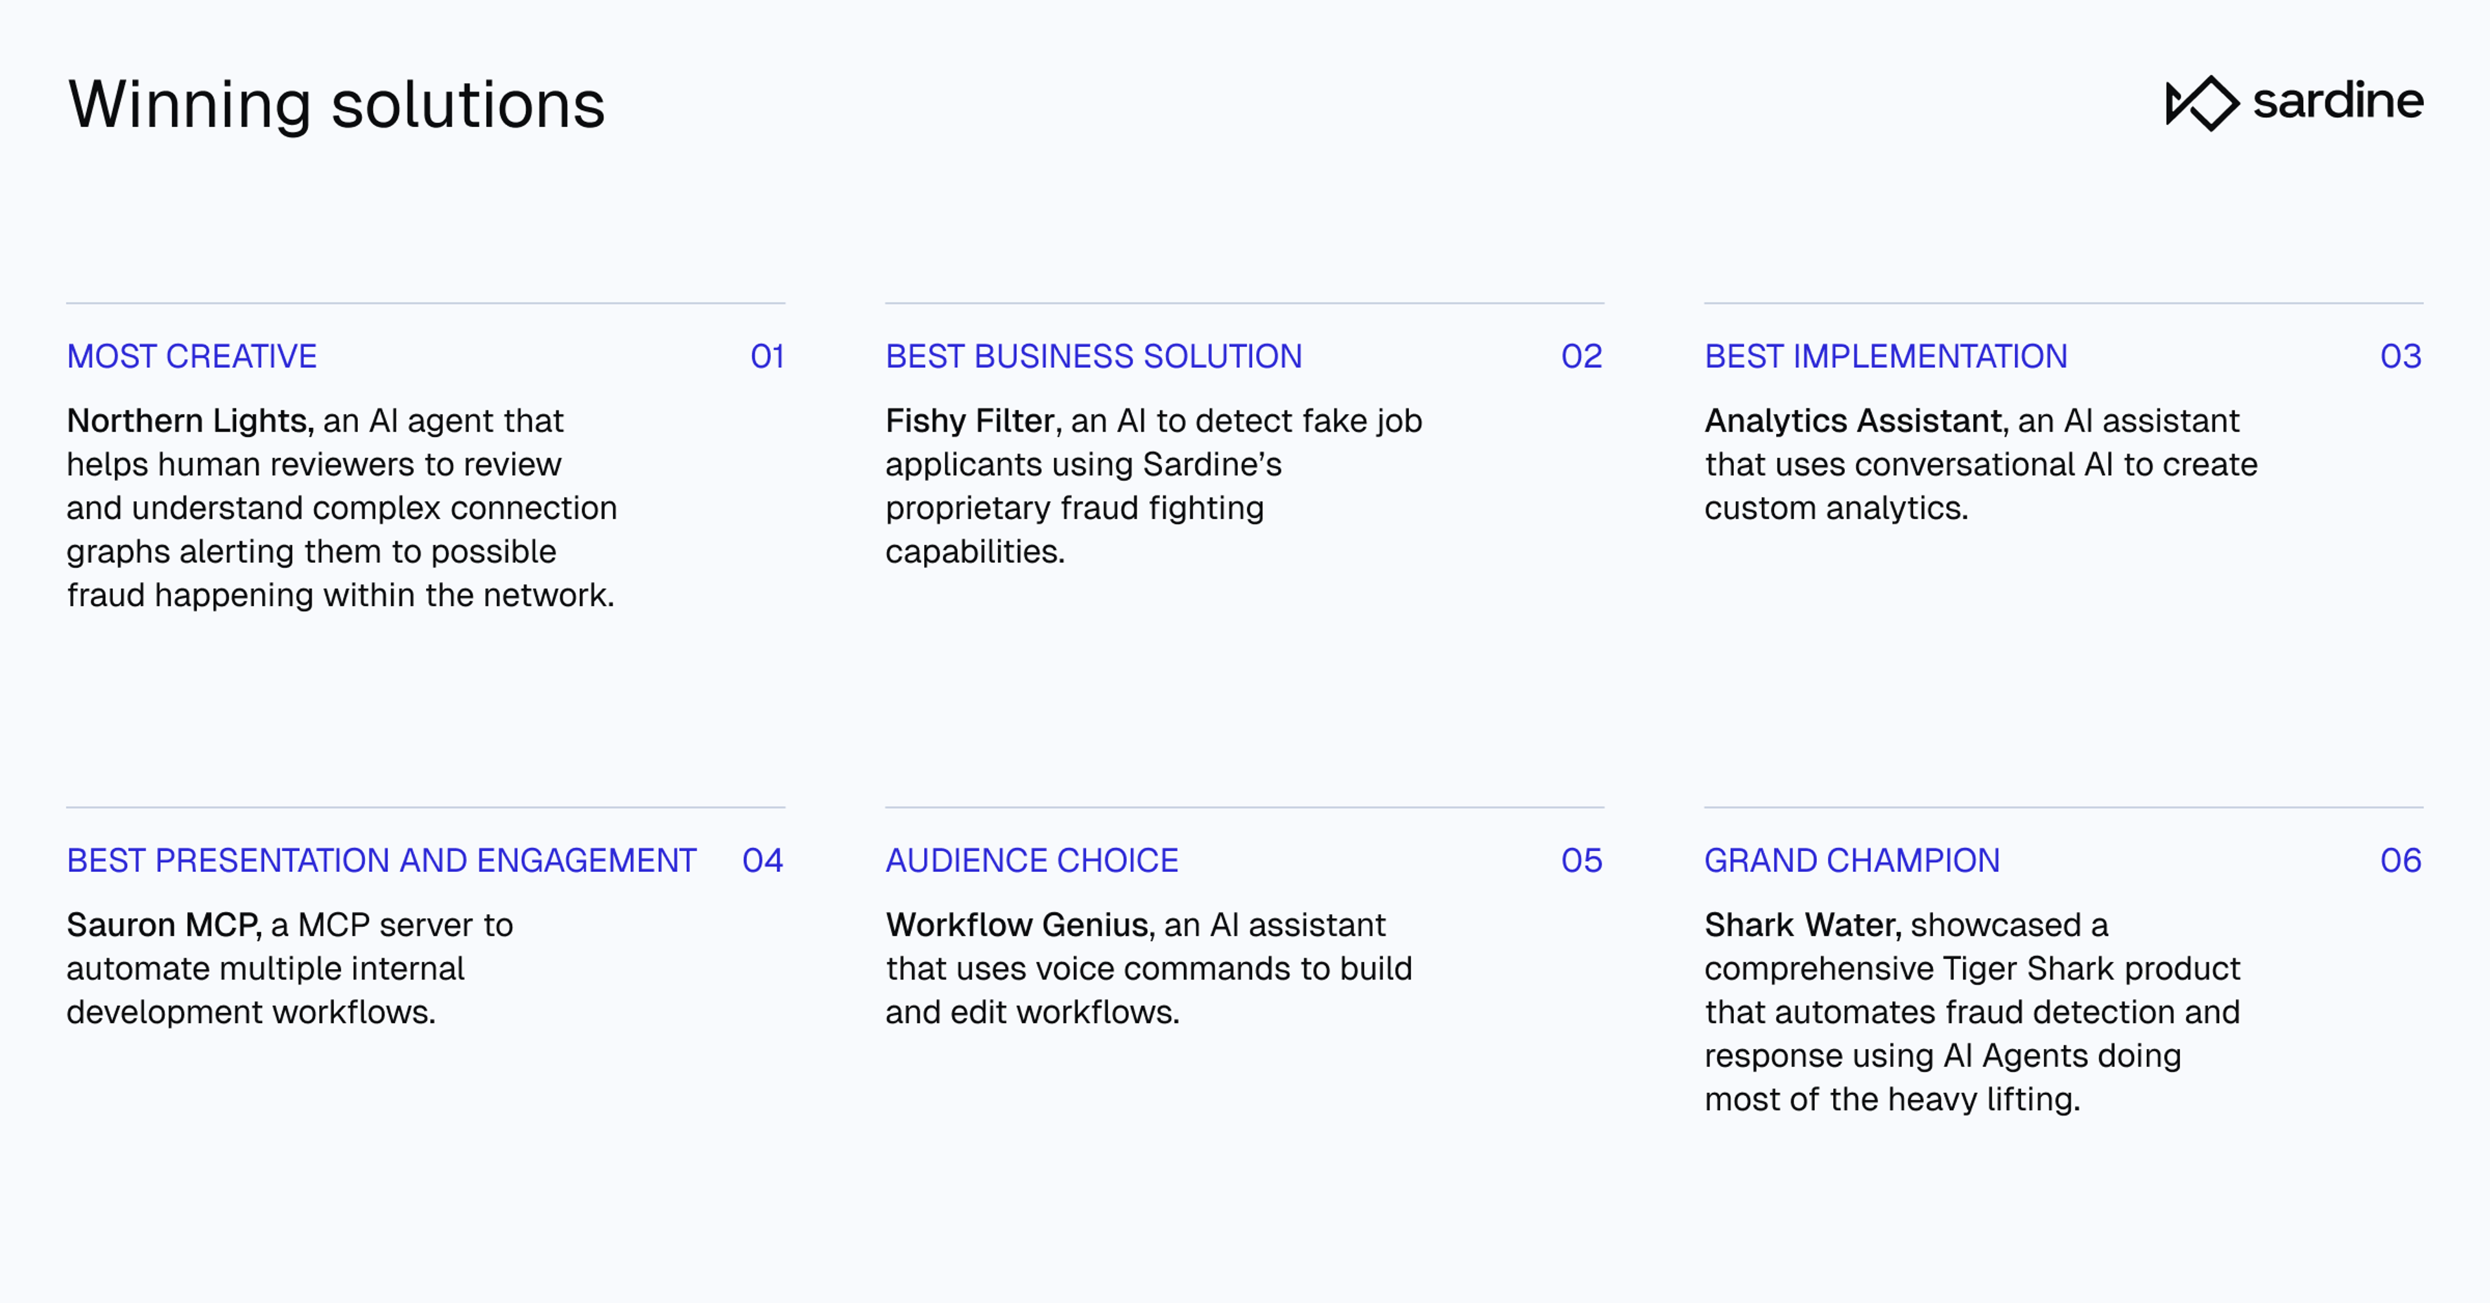The height and width of the screenshot is (1303, 2490).
Task: Click the number 04 label
Action: [x=763, y=860]
